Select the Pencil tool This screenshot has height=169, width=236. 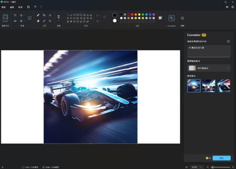pos(38,15)
